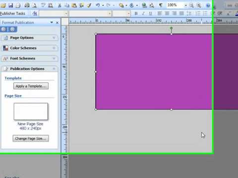Open the Undo history dropdown arrow
This screenshot has height=178, width=238.
pyautogui.click(x=103, y=5)
